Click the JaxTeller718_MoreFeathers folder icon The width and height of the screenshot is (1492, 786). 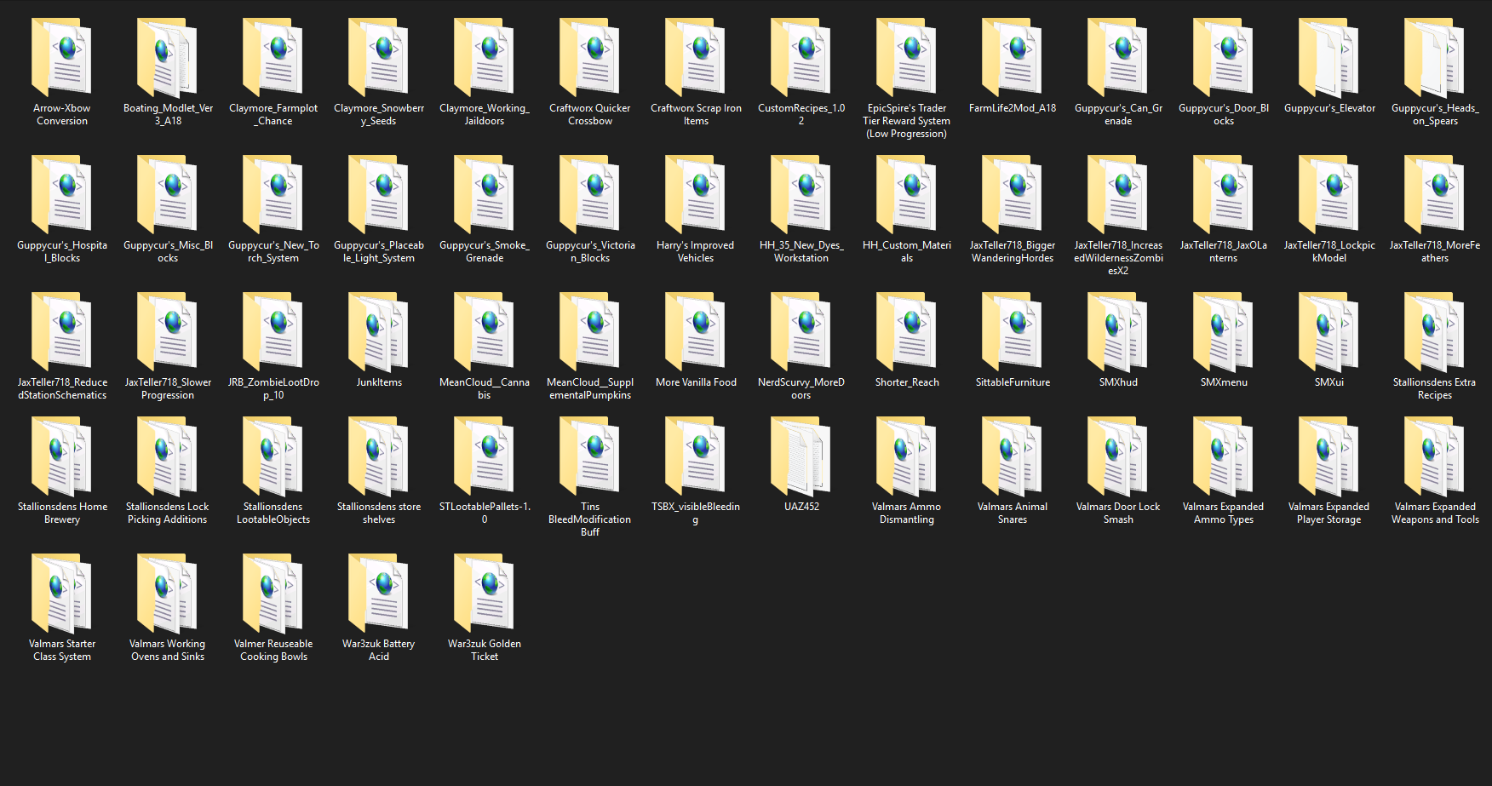(x=1435, y=195)
